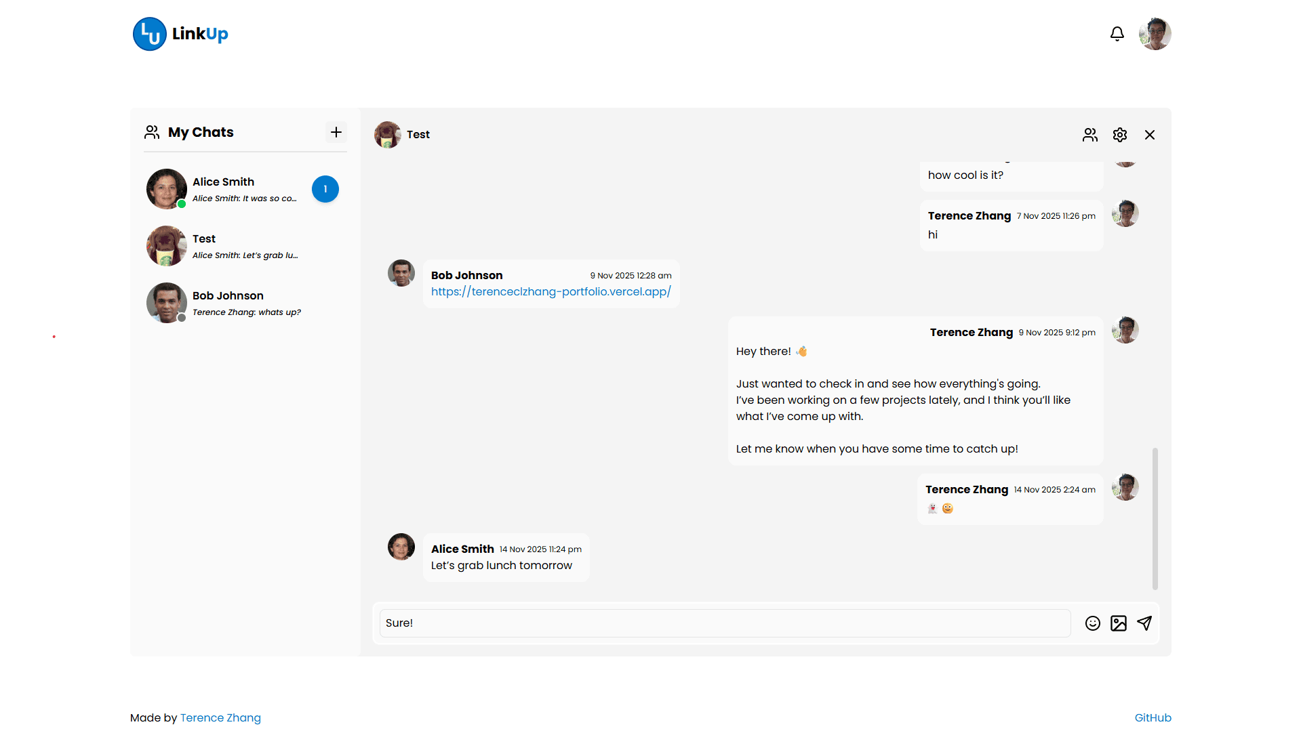Viewport: 1301px width, 731px height.
Task: Click the LinkUp logo
Action: tap(180, 34)
